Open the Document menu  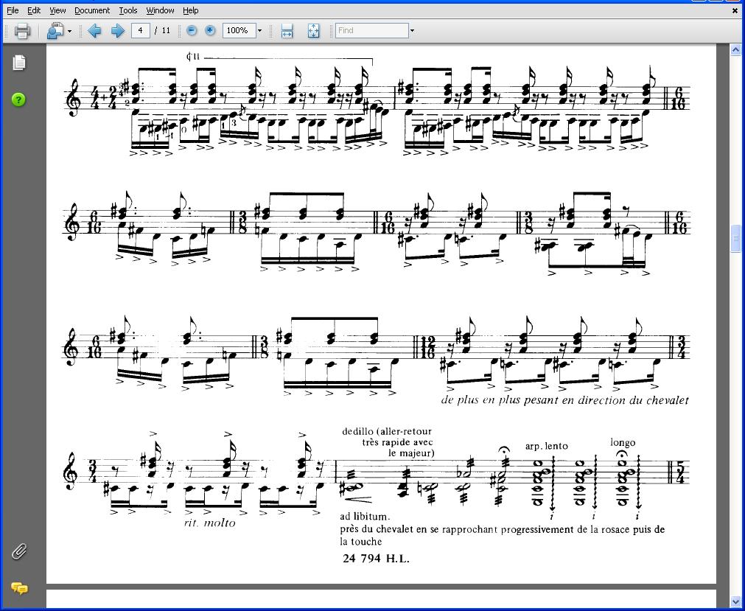click(92, 10)
